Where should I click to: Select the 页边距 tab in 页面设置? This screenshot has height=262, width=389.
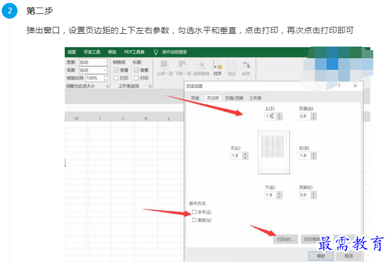click(x=213, y=98)
